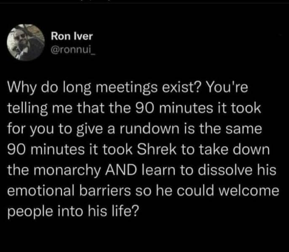Viewport: 289px width, 252px height.
Task: Click Ron Iver's profile avatar picture
Action: 26,43
